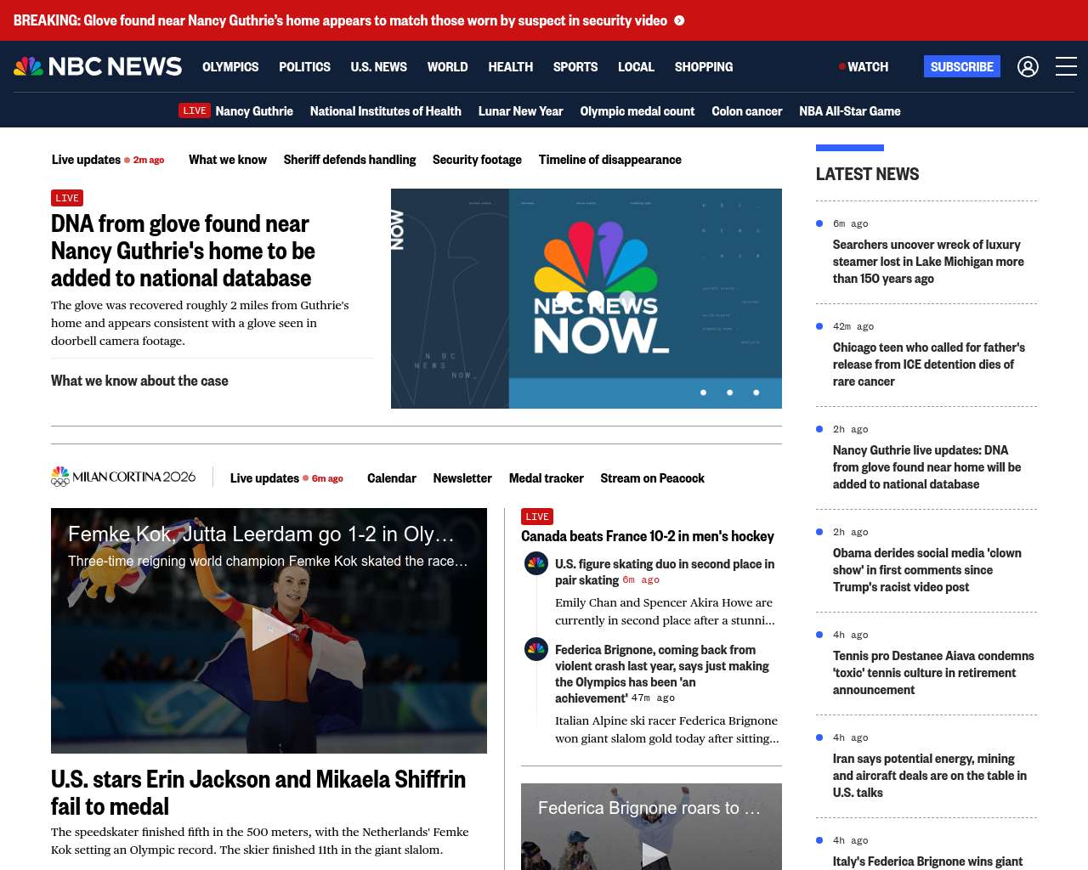Open the NBA All-Star Game topic
Screen dimensions: 1088x870
pos(850,110)
